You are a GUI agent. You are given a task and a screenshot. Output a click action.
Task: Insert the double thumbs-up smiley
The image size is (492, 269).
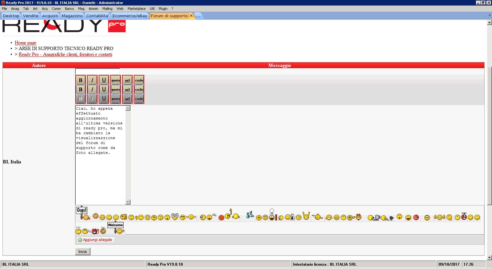tap(439, 217)
